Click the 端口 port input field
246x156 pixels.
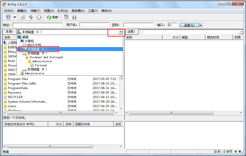pyautogui.click(x=173, y=25)
